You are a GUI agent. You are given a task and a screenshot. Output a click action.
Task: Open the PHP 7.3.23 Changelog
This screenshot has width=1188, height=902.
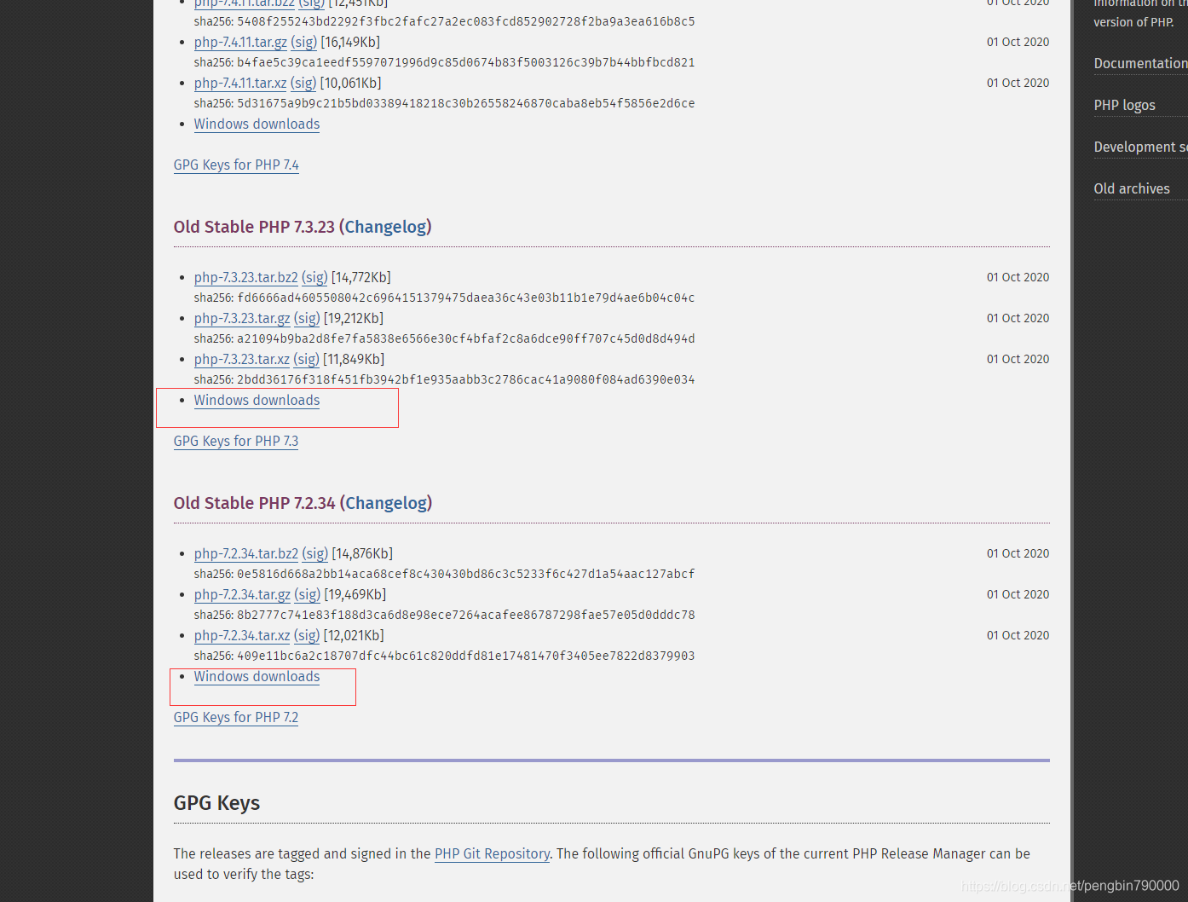(385, 227)
